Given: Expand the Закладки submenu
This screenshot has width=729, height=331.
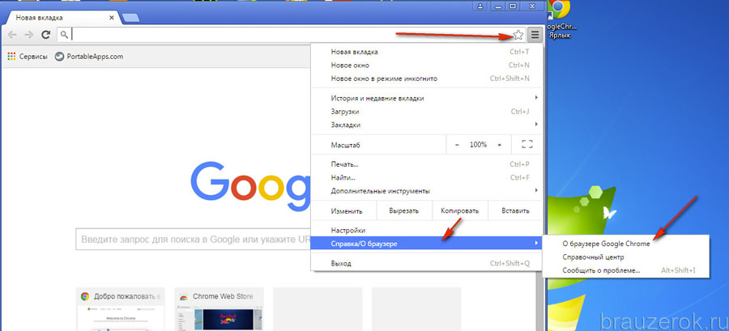Looking at the screenshot, I should point(427,125).
